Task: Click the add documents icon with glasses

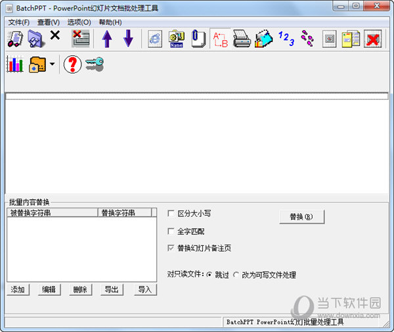Action: click(x=15, y=39)
